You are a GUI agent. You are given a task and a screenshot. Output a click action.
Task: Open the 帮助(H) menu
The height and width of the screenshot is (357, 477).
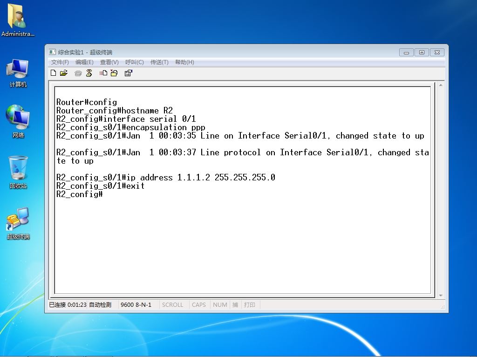[184, 62]
